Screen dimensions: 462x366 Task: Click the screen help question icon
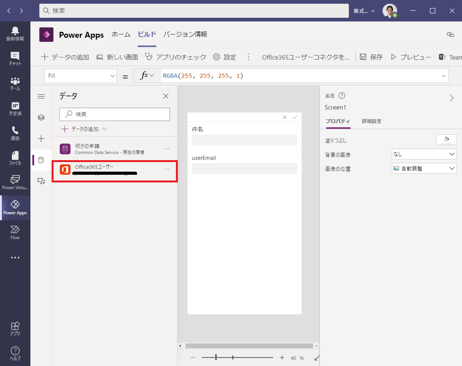click(341, 96)
